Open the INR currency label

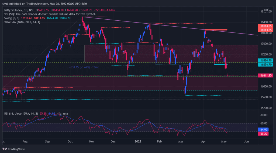tap(266, 10)
